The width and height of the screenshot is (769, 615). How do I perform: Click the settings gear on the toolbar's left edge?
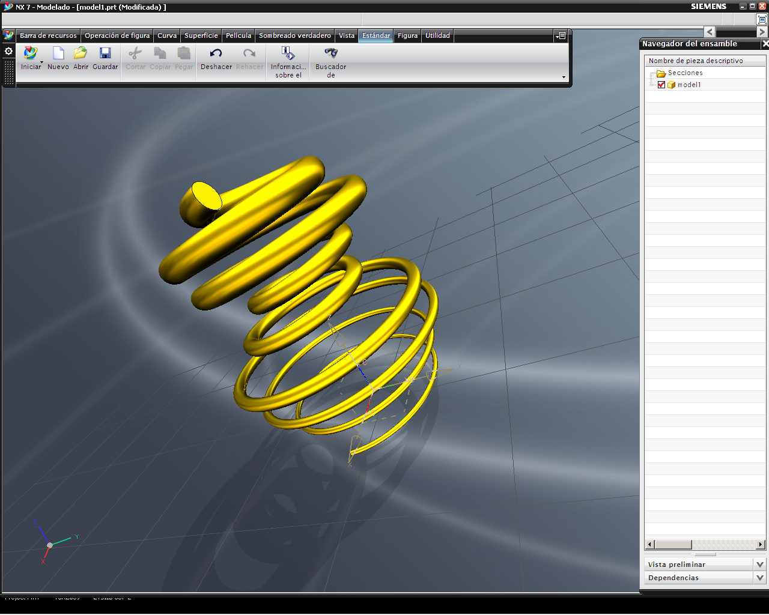pyautogui.click(x=8, y=51)
